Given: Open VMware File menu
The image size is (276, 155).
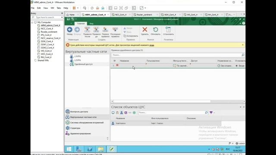Looking at the screenshot, I should point(33,8).
